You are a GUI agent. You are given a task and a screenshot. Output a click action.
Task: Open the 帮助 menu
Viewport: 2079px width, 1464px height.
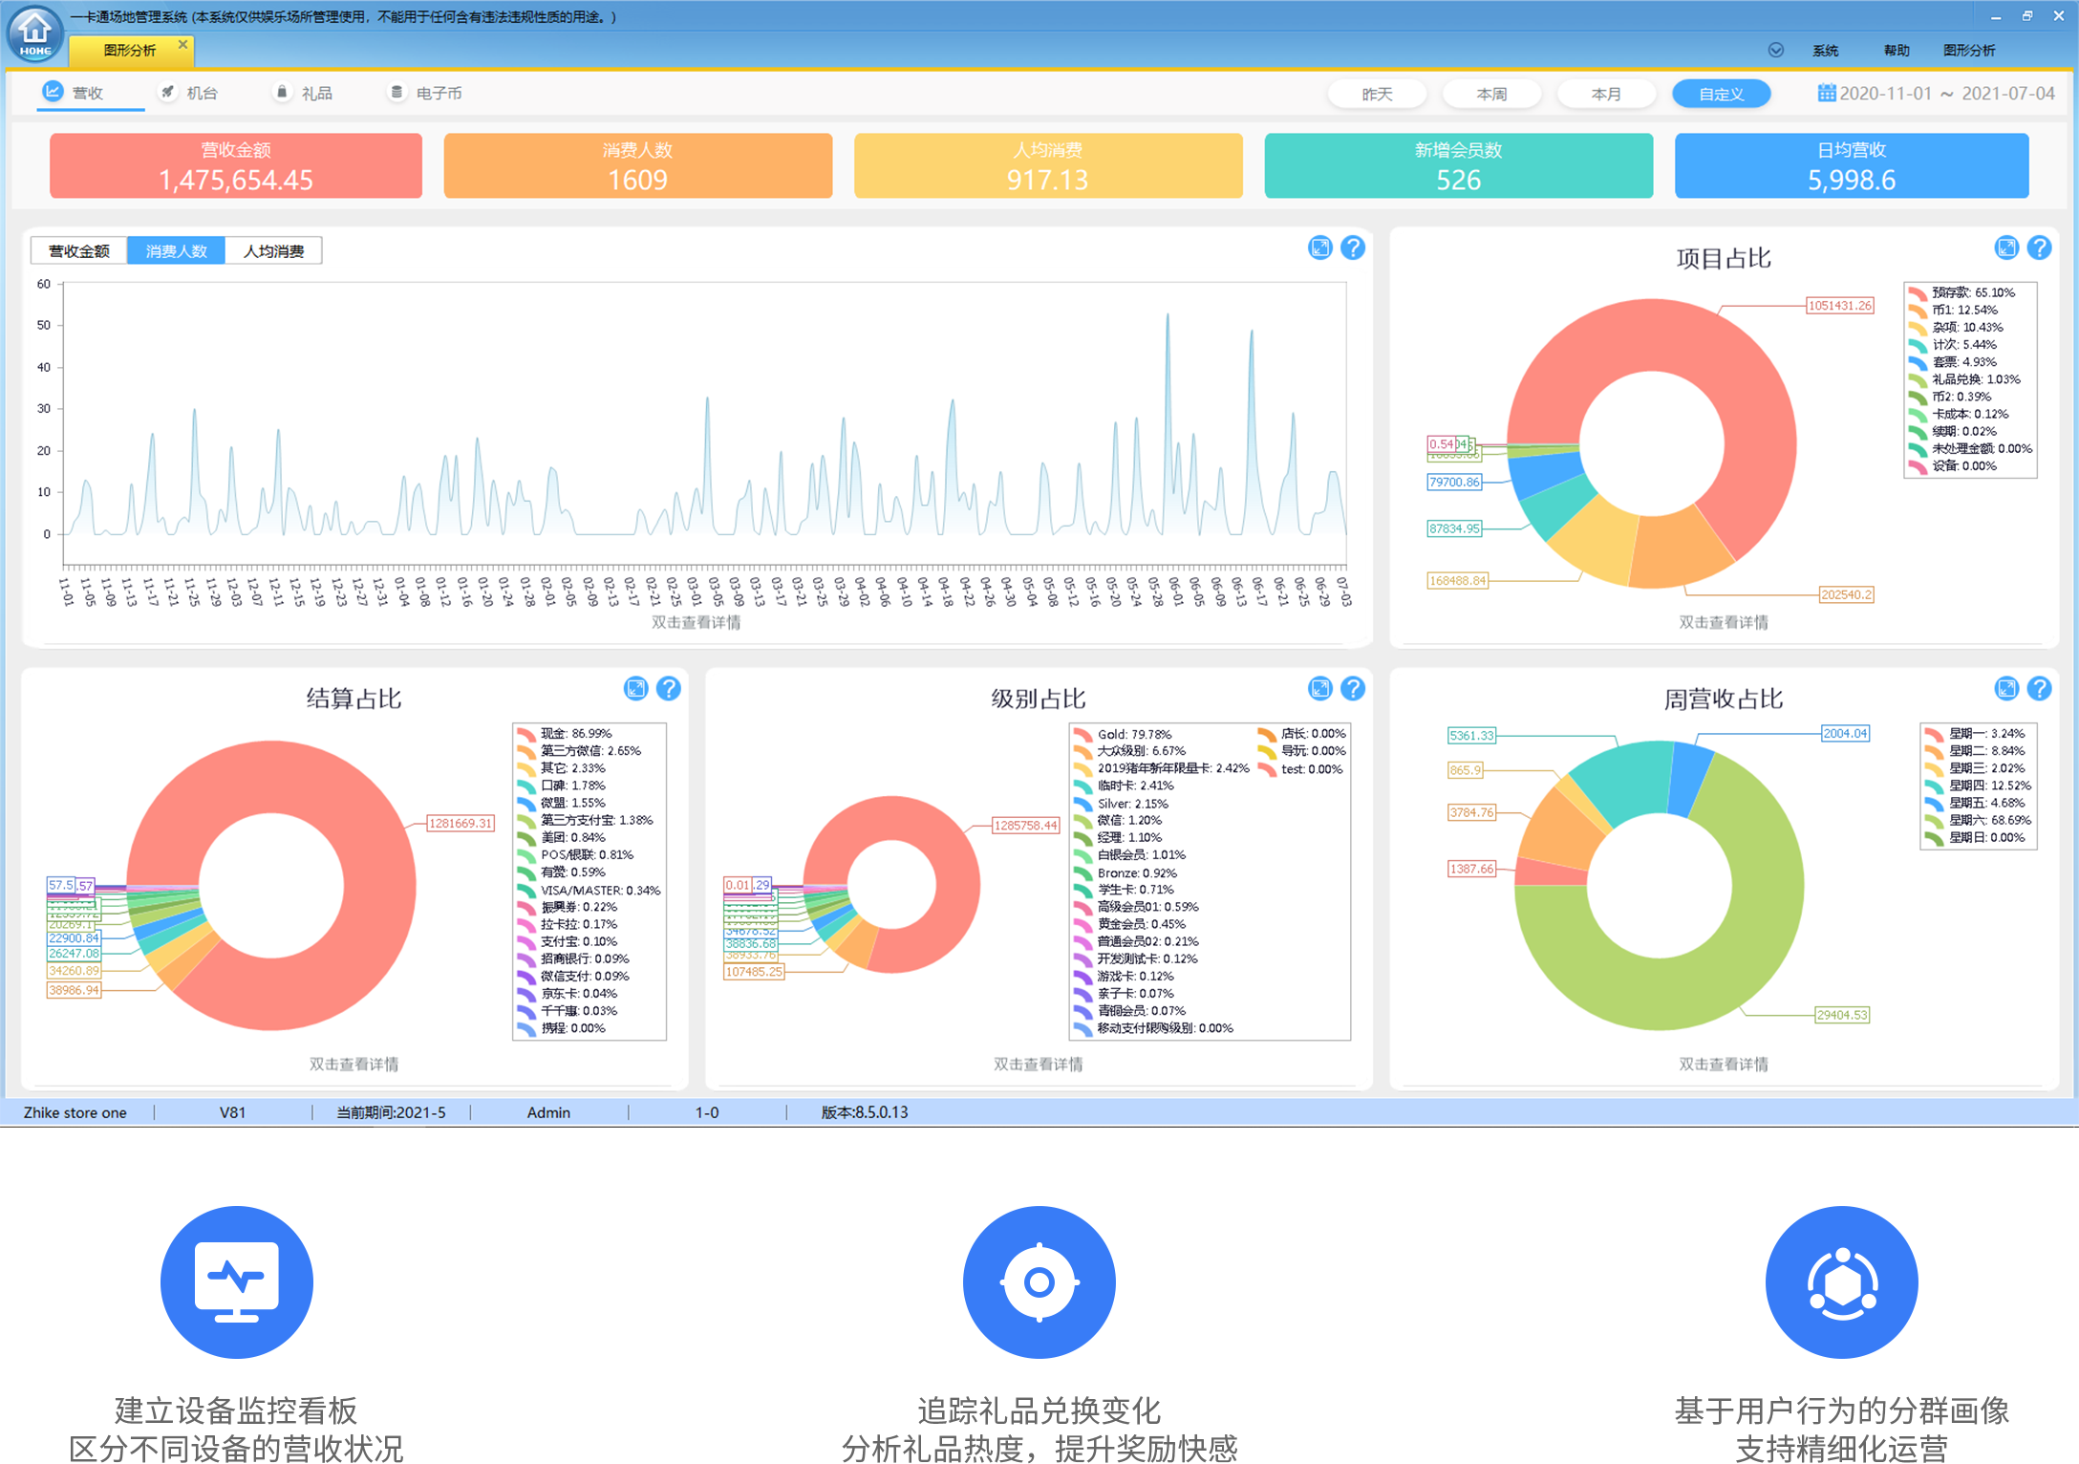(1896, 51)
